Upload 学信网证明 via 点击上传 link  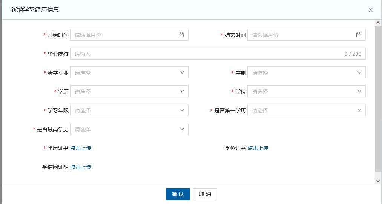point(81,167)
